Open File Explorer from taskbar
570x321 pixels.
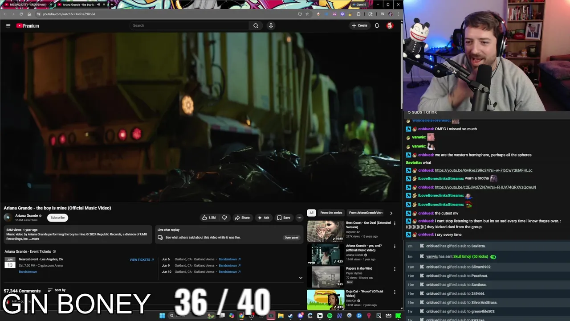281,316
